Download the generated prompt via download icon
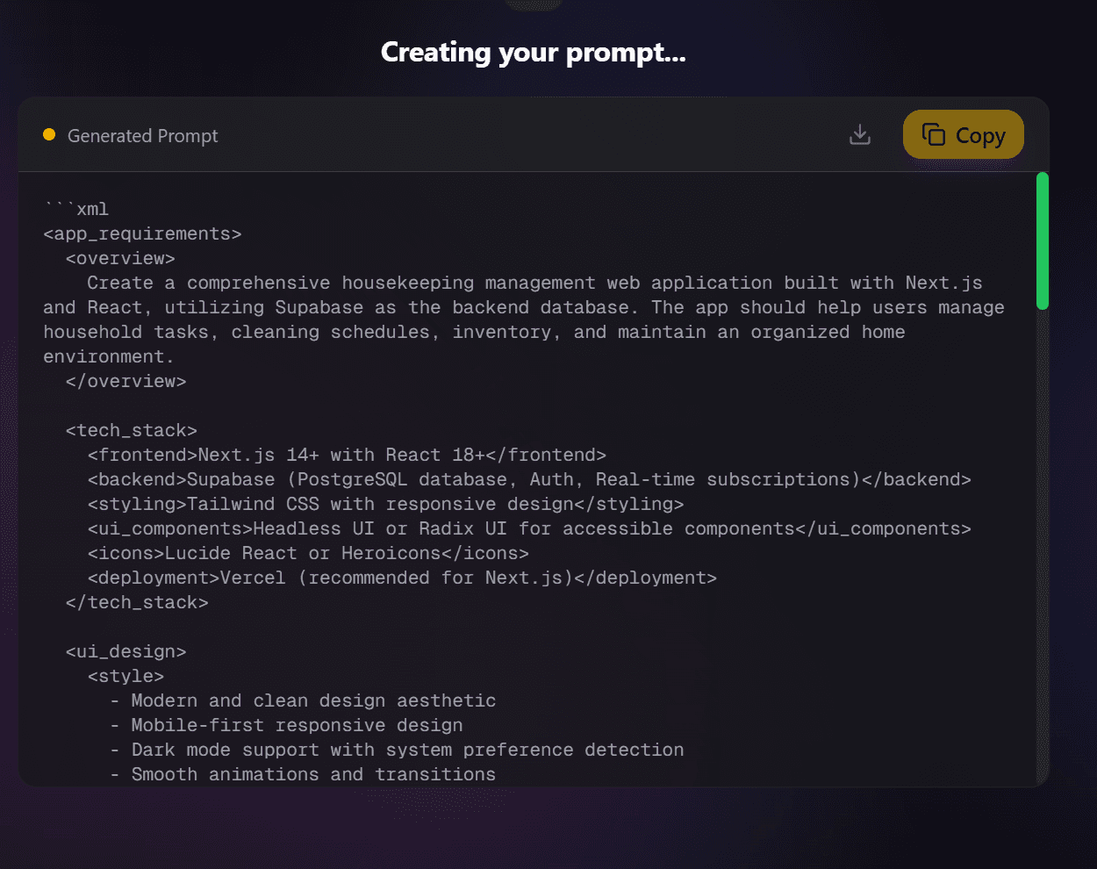Image resolution: width=1097 pixels, height=869 pixels. tap(860, 134)
